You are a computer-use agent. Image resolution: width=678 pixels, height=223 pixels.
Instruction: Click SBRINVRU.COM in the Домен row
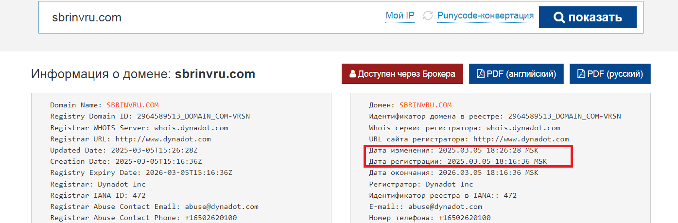pyautogui.click(x=426, y=105)
